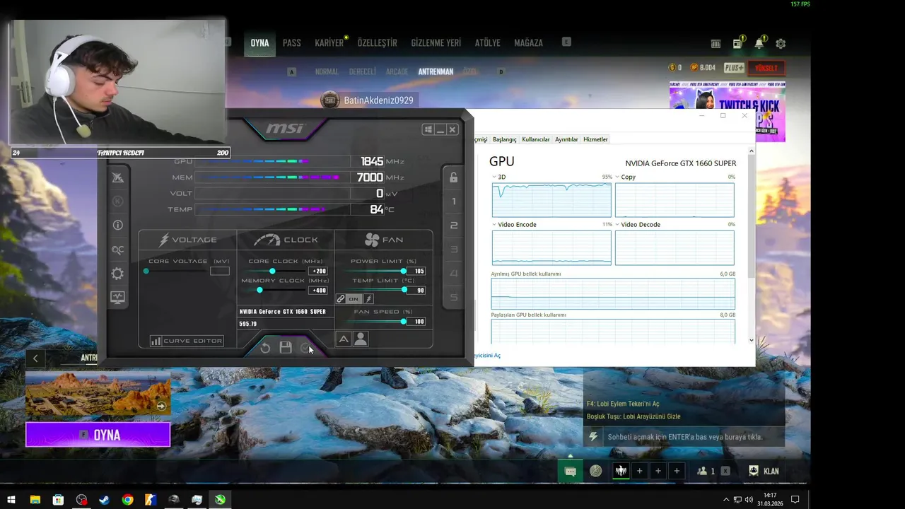This screenshot has width=905, height=509.
Task: Click the globe icon in lobby bar
Action: pos(596,472)
